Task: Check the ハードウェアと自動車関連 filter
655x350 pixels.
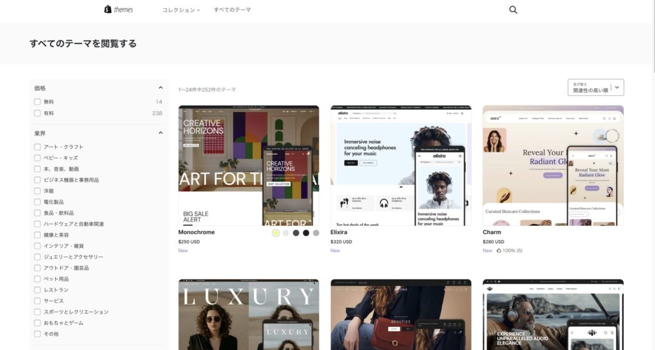Action: click(x=37, y=224)
